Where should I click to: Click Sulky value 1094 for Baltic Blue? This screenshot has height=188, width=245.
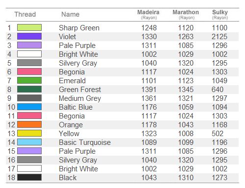coord(220,107)
